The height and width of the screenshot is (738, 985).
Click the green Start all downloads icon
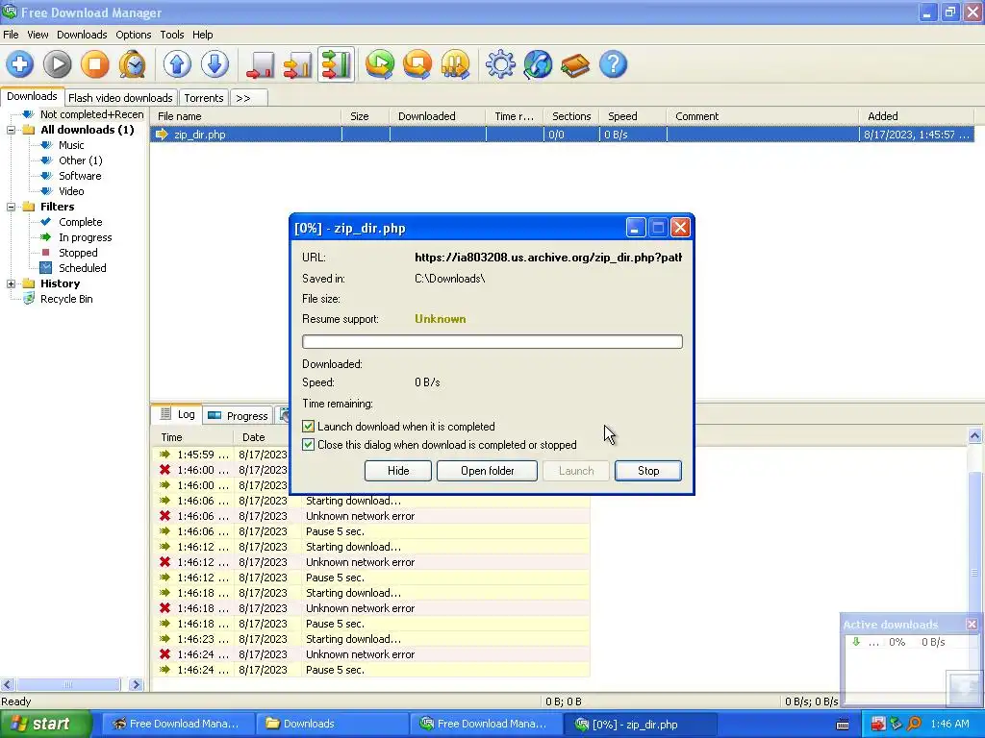pyautogui.click(x=380, y=64)
